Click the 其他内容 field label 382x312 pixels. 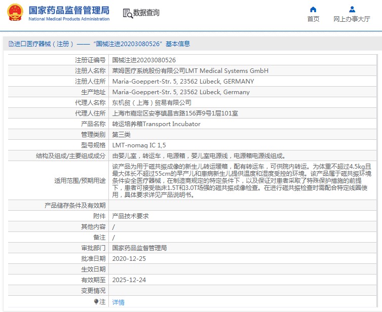(93, 227)
